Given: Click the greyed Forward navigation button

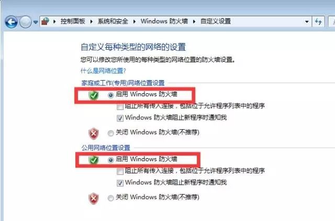Looking at the screenshot, I should click(x=26, y=22).
